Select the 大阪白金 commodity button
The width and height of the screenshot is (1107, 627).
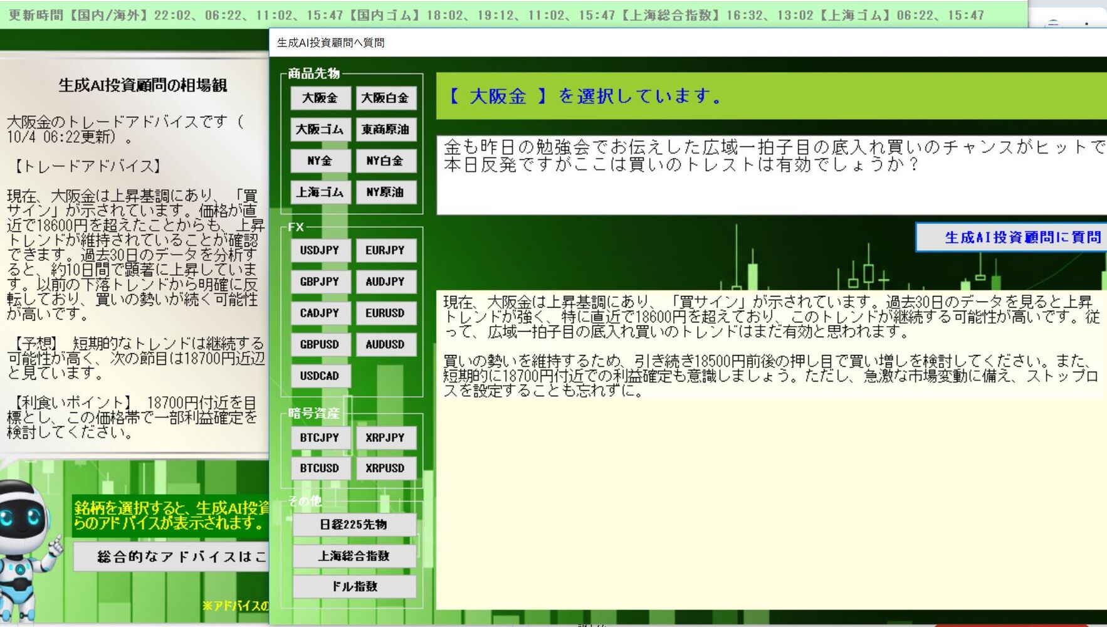[x=386, y=98]
